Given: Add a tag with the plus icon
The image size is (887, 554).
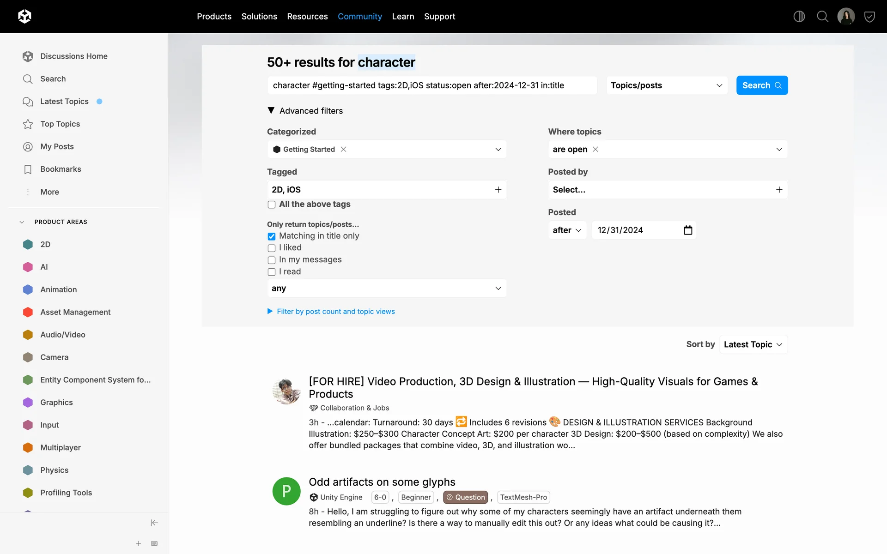Looking at the screenshot, I should [x=498, y=190].
